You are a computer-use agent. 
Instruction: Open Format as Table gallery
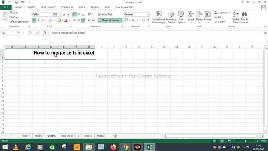[x=171, y=18]
